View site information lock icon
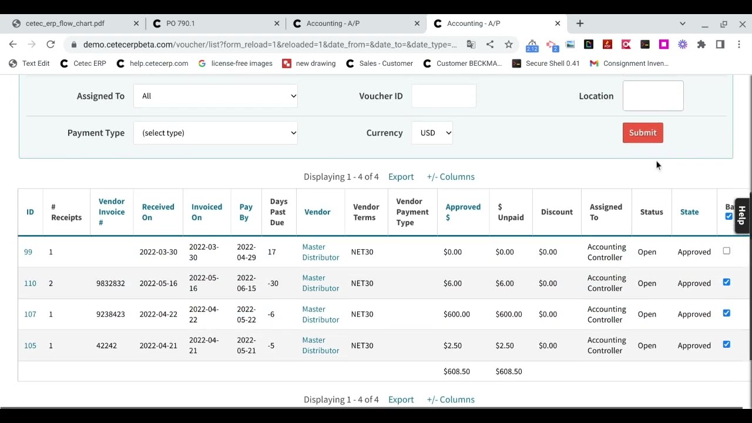 click(x=73, y=45)
